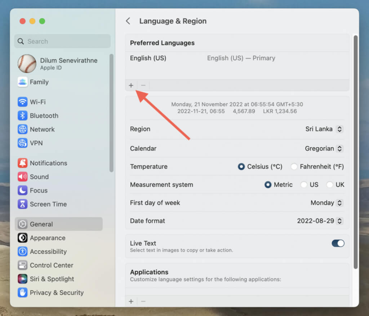Image resolution: width=369 pixels, height=316 pixels.
Task: Open Appearance icon in sidebar
Action: point(23,238)
